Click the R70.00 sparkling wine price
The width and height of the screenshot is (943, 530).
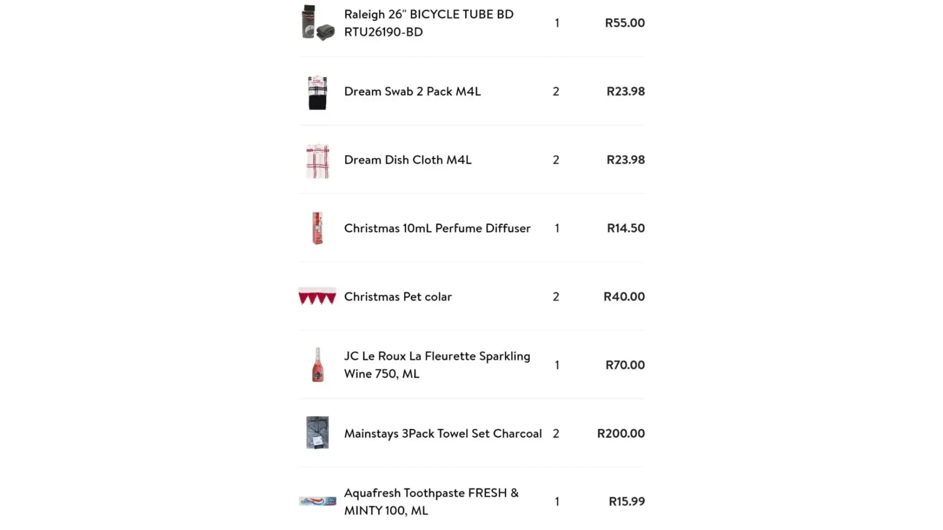[625, 365]
